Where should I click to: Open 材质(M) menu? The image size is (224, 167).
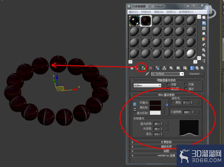coord(146,12)
